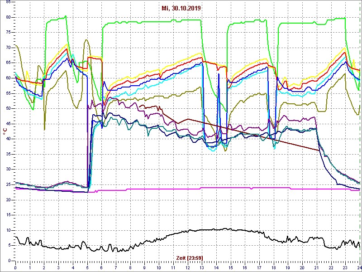Click hour '10' on the time axis
This screenshot has width=362, height=272.
coord(159,267)
